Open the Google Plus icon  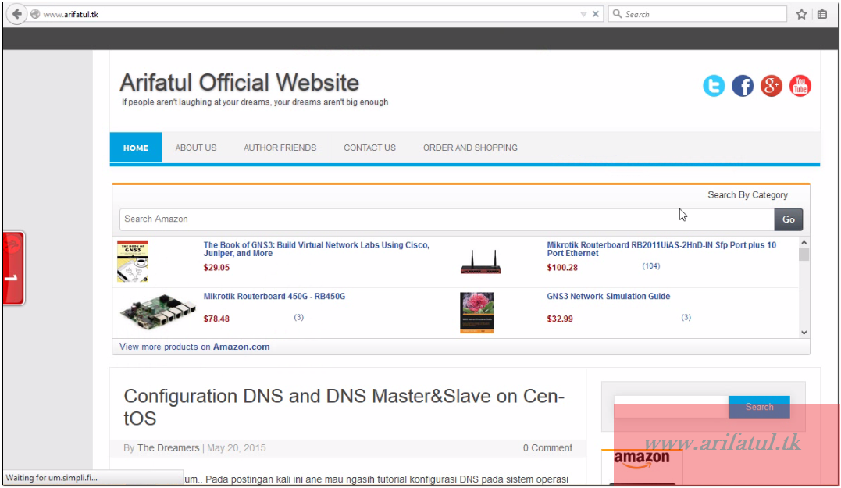click(772, 86)
